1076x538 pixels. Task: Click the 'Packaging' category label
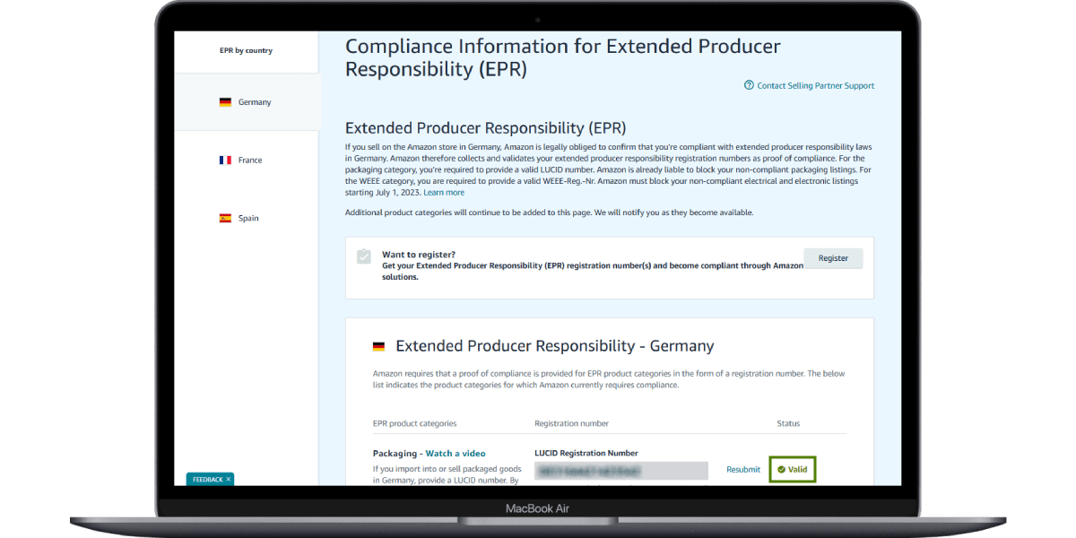395,454
